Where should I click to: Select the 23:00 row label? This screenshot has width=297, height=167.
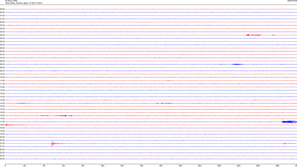(2, 156)
